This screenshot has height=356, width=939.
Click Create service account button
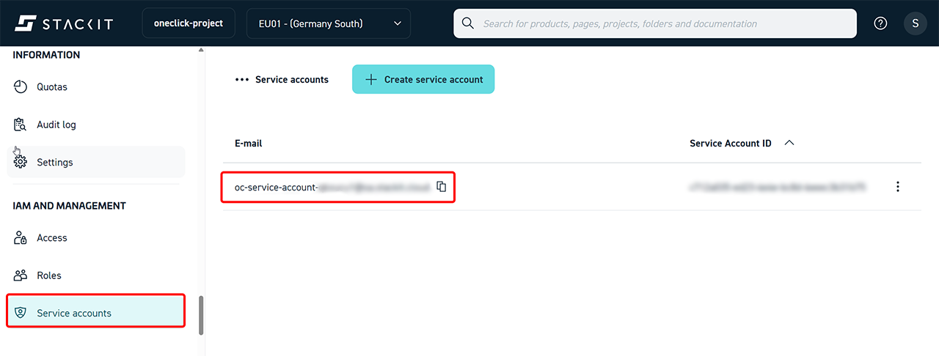pyautogui.click(x=423, y=79)
